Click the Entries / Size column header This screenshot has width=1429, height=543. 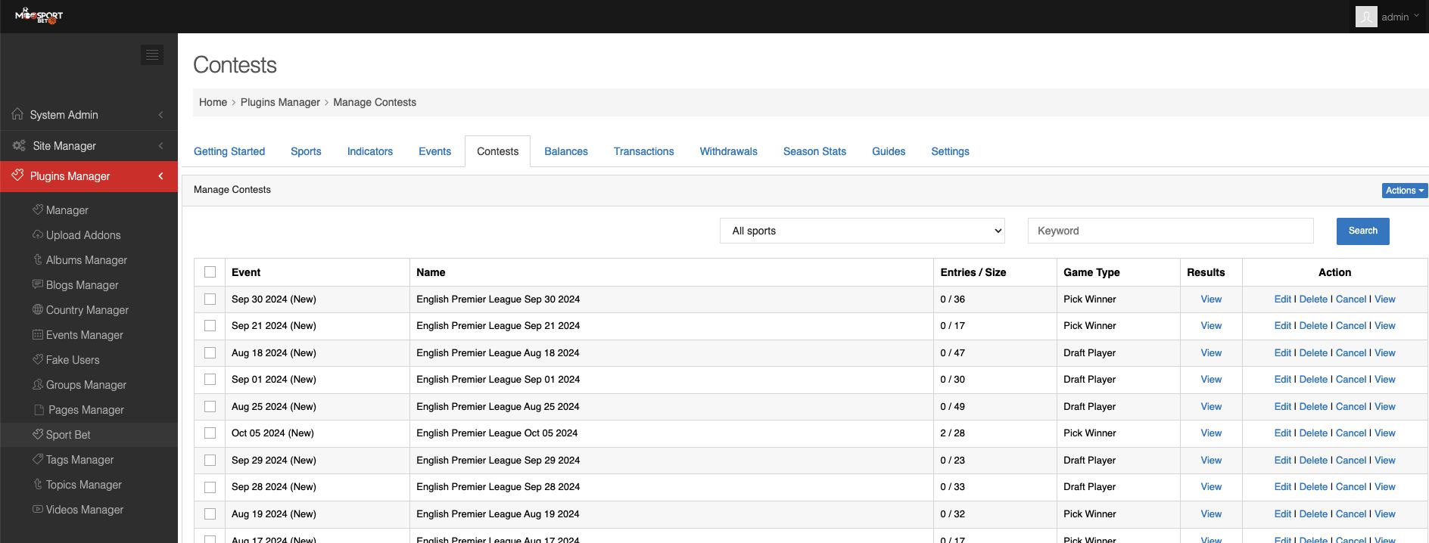pyautogui.click(x=973, y=272)
